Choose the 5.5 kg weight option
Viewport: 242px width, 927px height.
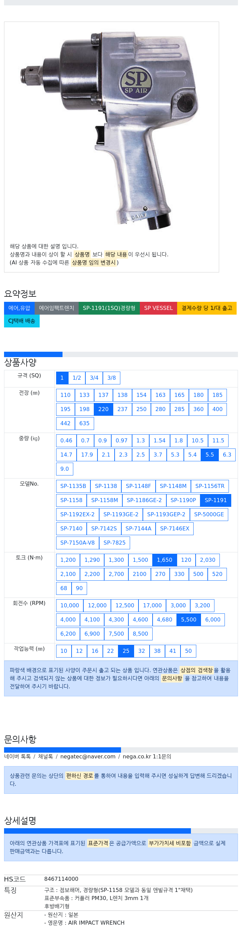210,455
